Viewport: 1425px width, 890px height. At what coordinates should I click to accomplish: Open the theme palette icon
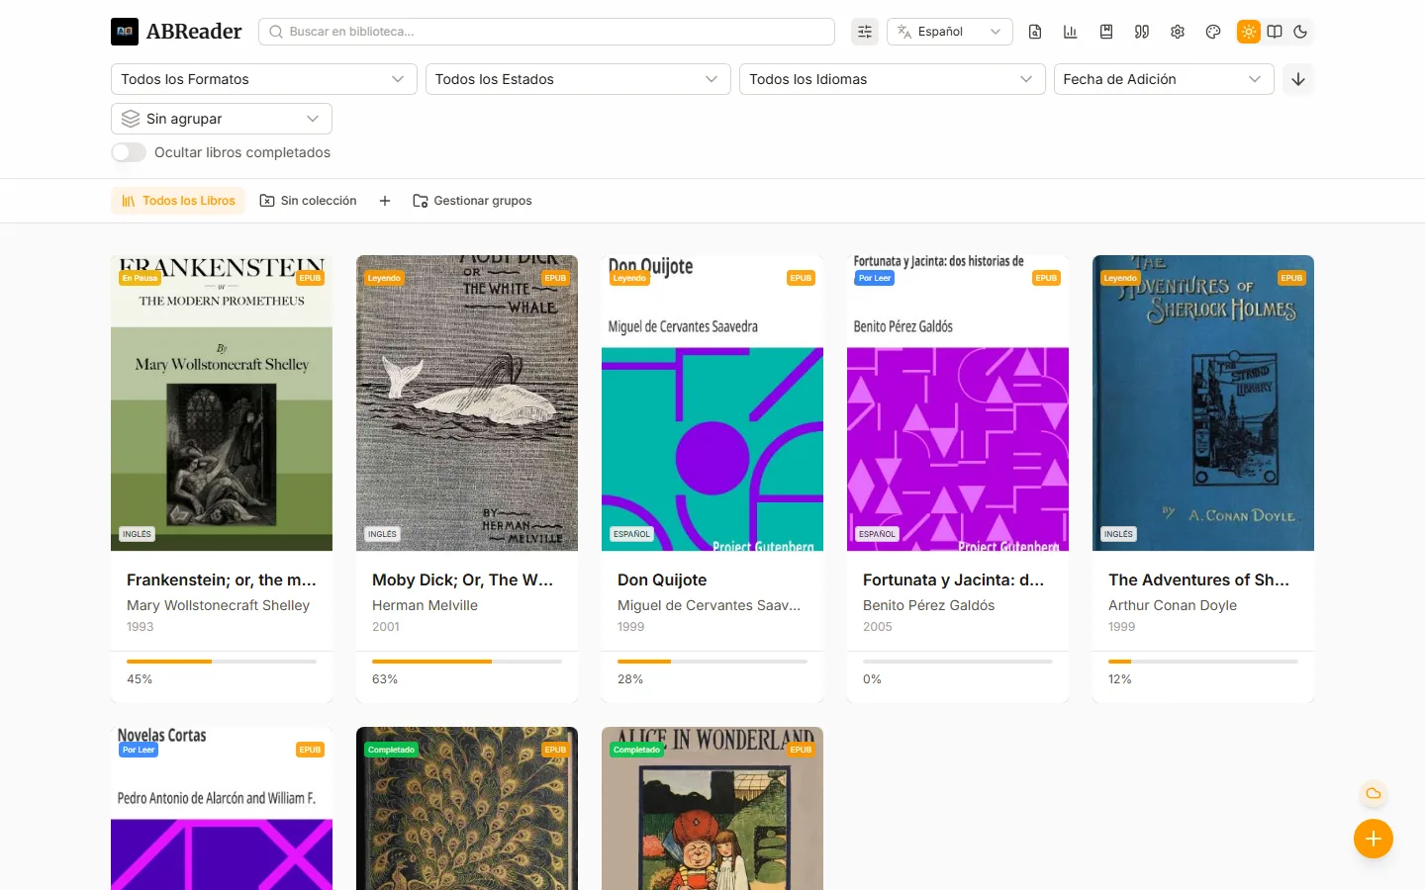[x=1213, y=32]
